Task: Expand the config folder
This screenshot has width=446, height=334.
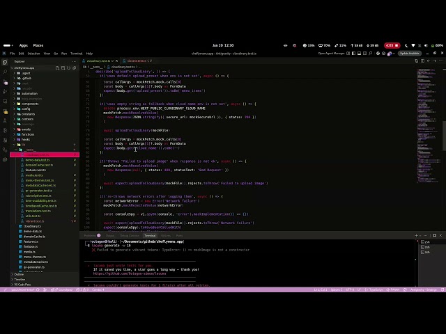Action: tap(45, 109)
